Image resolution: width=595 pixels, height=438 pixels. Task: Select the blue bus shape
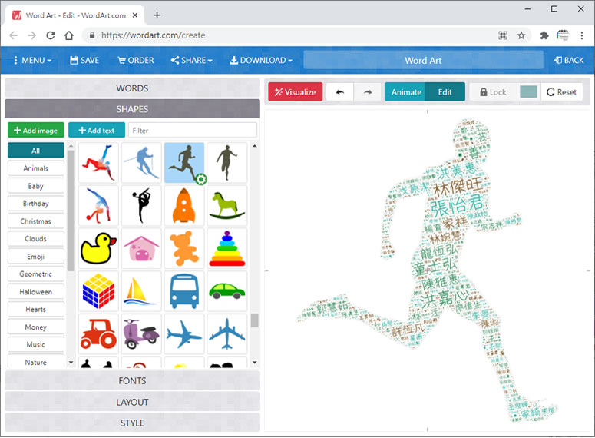point(184,291)
